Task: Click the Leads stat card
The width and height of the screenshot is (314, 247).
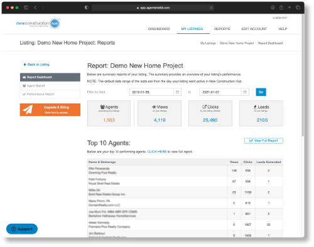Action: (x=261, y=113)
